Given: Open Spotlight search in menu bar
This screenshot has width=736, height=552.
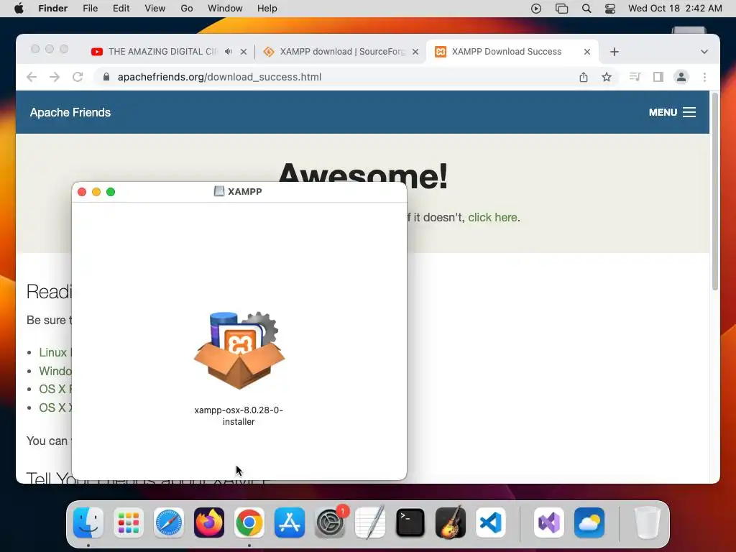Looking at the screenshot, I should point(586,9).
